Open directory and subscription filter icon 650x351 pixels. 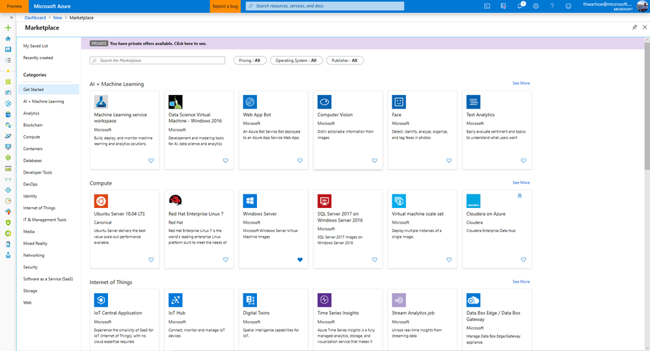pos(503,6)
